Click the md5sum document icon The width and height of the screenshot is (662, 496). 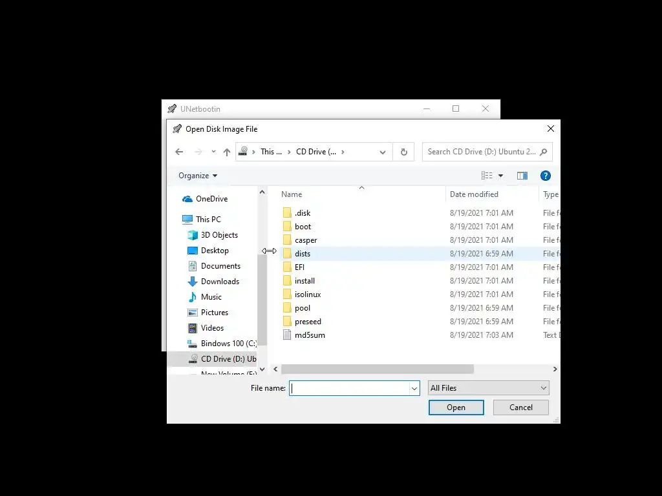(x=287, y=335)
